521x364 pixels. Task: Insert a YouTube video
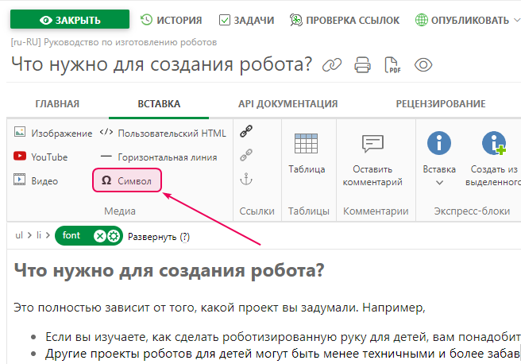pyautogui.click(x=41, y=157)
